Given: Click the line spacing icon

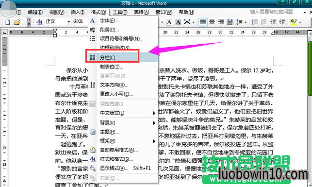Looking at the screenshot, I should point(239,22).
